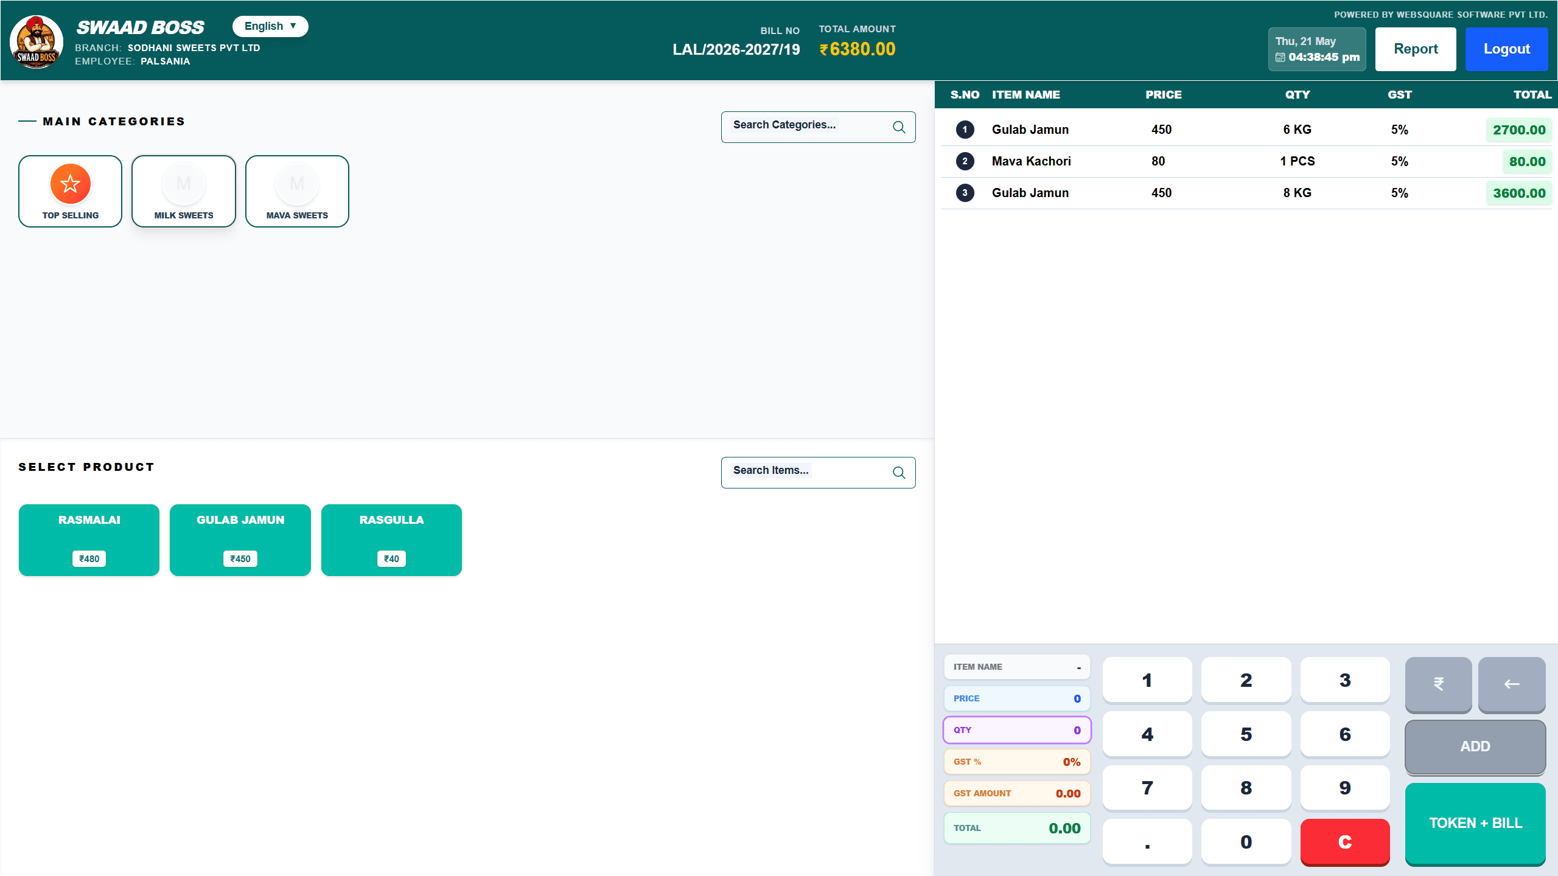Screen dimensions: 1558x876
Task: Select the GST % field
Action: [x=1017, y=762]
